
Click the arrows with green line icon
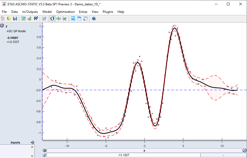59,19
